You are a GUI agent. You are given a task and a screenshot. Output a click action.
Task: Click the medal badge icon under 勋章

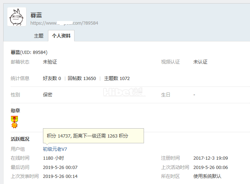(x=14, y=122)
